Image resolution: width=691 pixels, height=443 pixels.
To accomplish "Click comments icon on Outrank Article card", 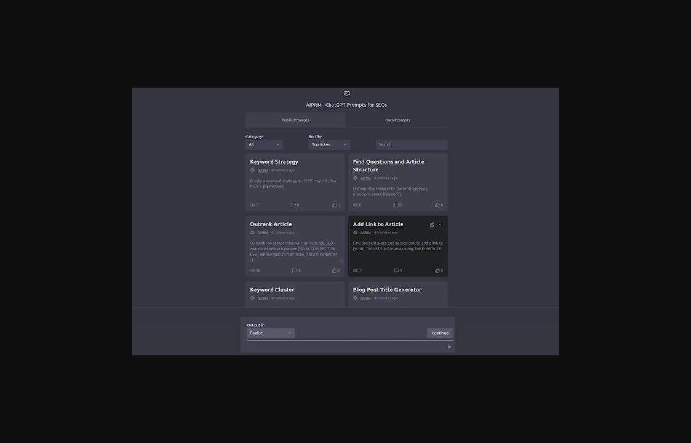I will click(x=293, y=270).
